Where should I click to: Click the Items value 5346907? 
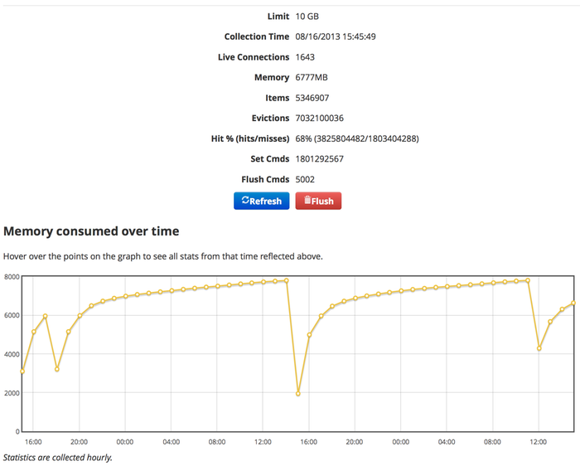313,98
